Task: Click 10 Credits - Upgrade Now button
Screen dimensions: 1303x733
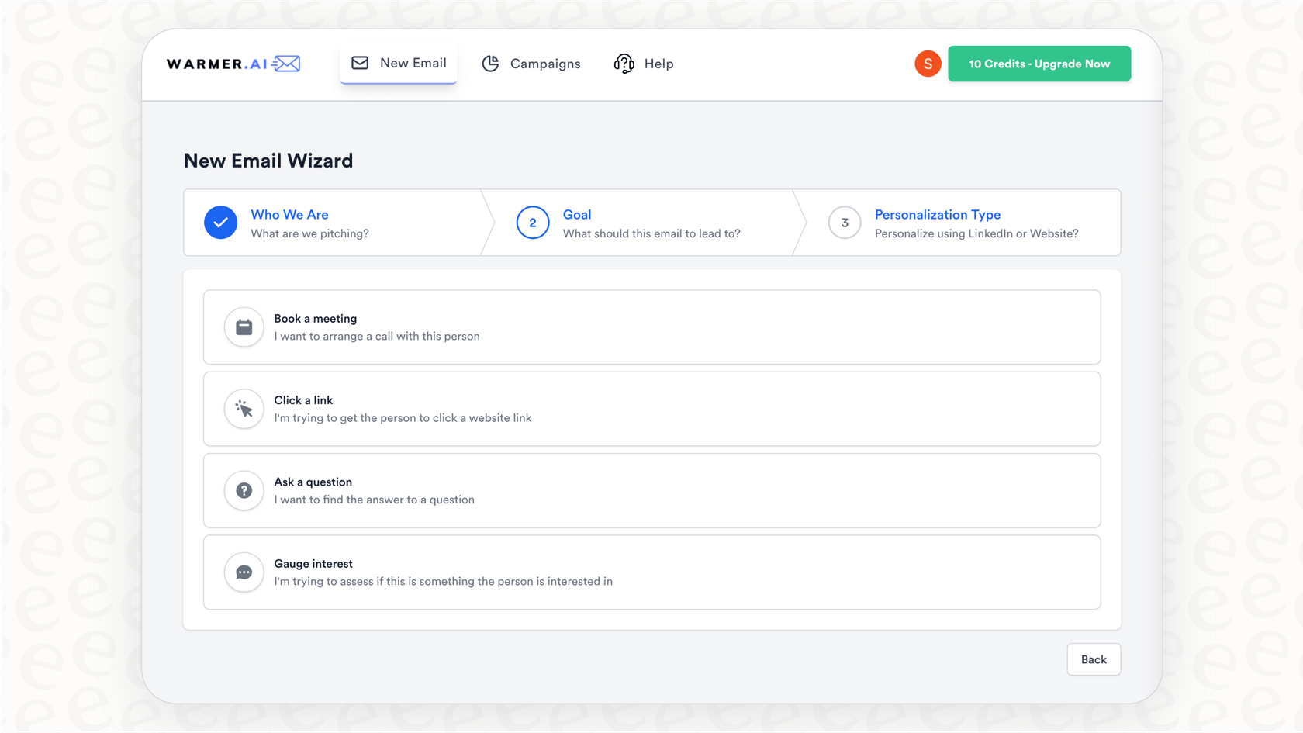Action: pyautogui.click(x=1039, y=64)
